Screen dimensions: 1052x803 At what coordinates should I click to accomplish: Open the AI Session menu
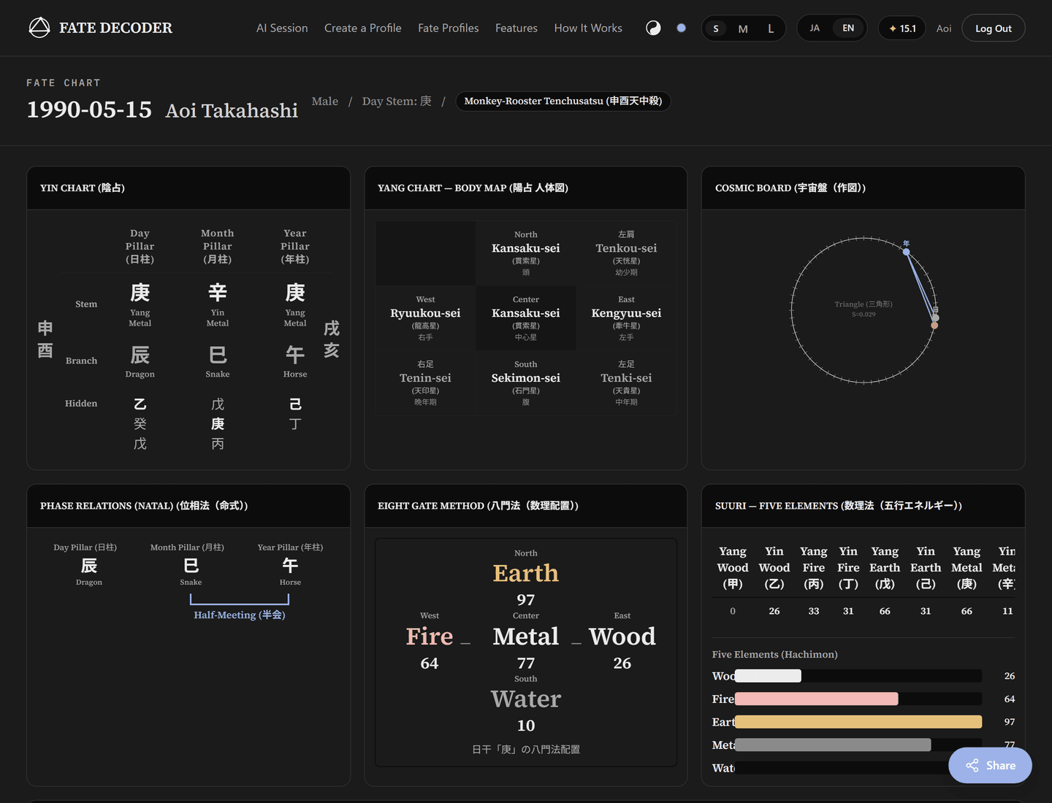pos(282,28)
